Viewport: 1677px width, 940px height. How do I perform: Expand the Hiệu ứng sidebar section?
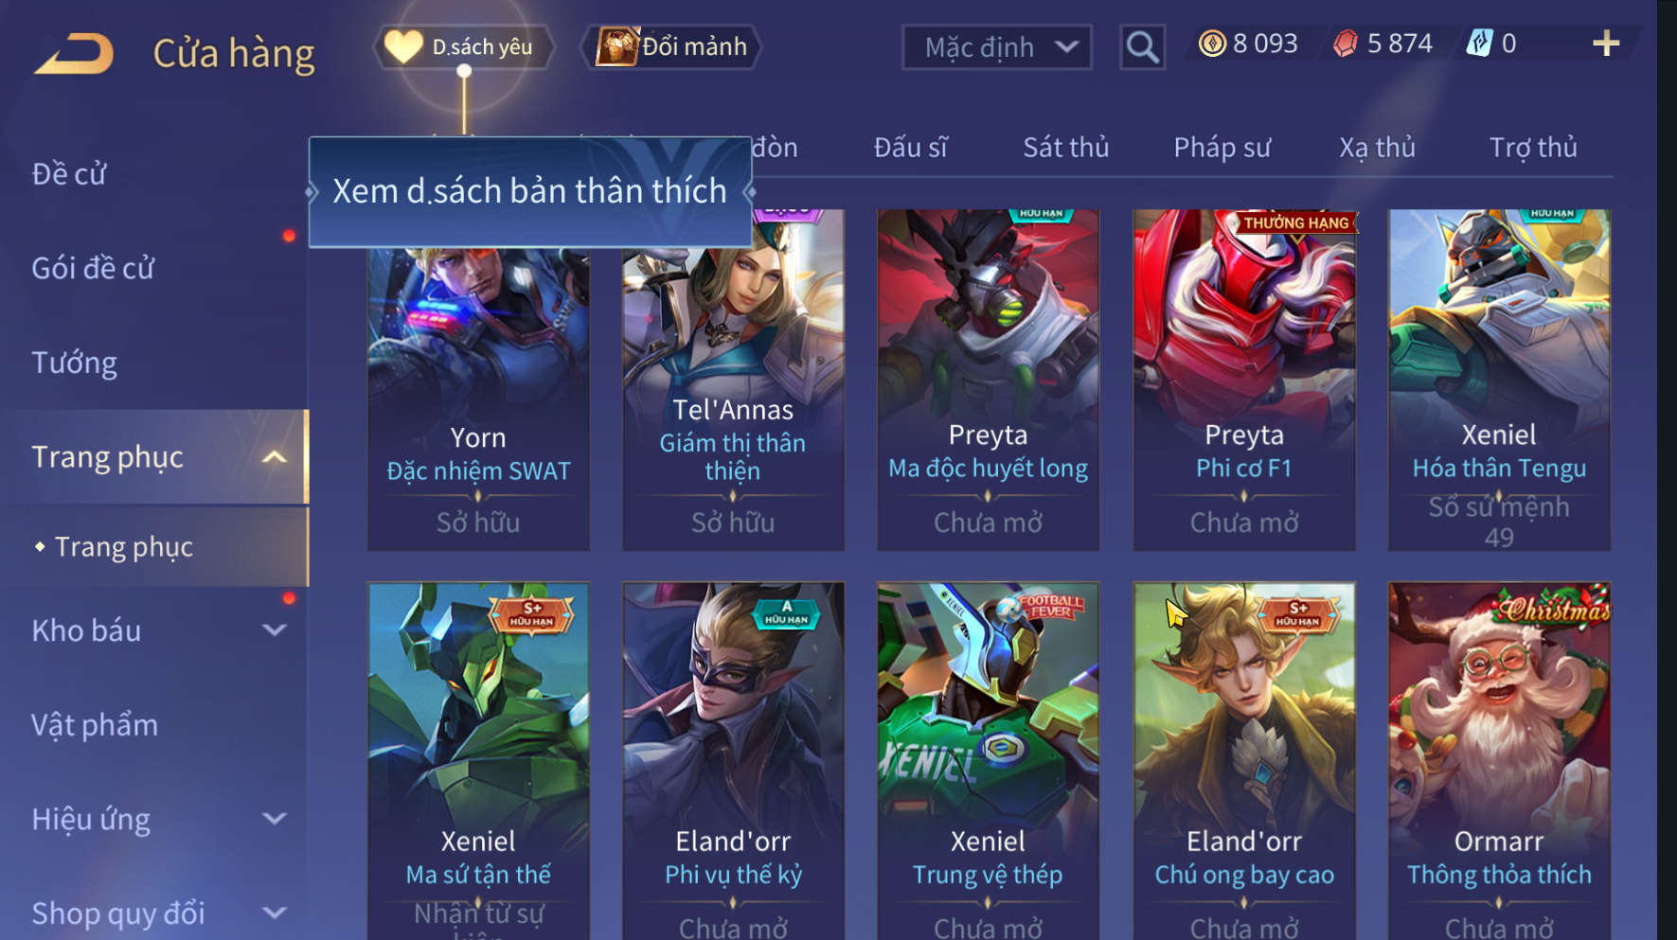pyautogui.click(x=274, y=819)
